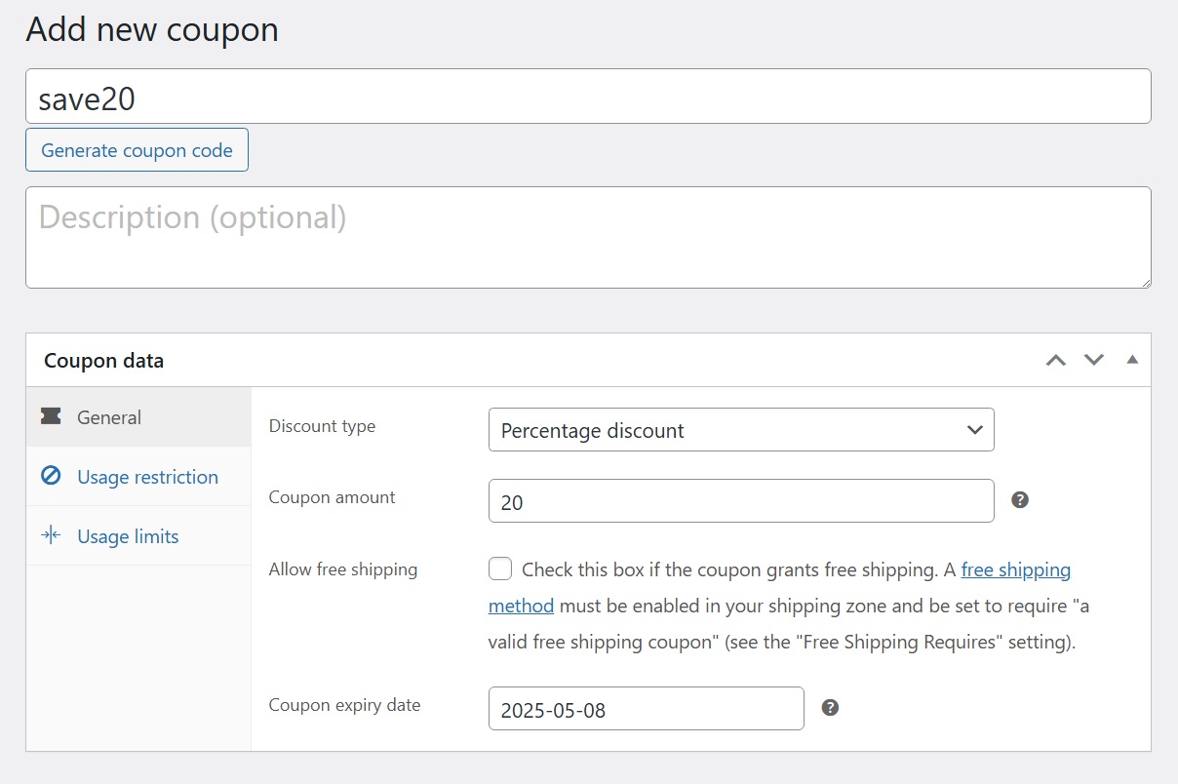Viewport: 1178px width, 784px height.
Task: Collapse the Coupon data panel with the triangle
Action: click(x=1132, y=360)
